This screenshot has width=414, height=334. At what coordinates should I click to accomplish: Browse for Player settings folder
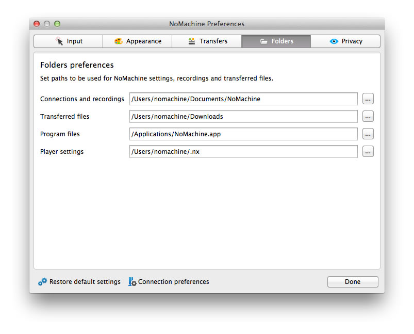368,152
